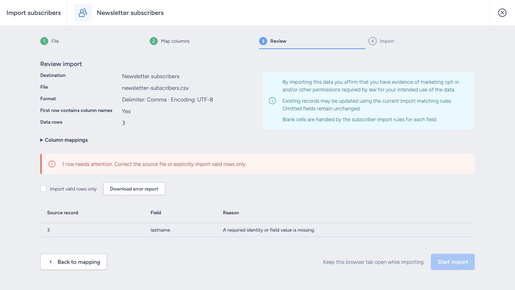
Task: Click the Data rows label
Action: pos(51,122)
